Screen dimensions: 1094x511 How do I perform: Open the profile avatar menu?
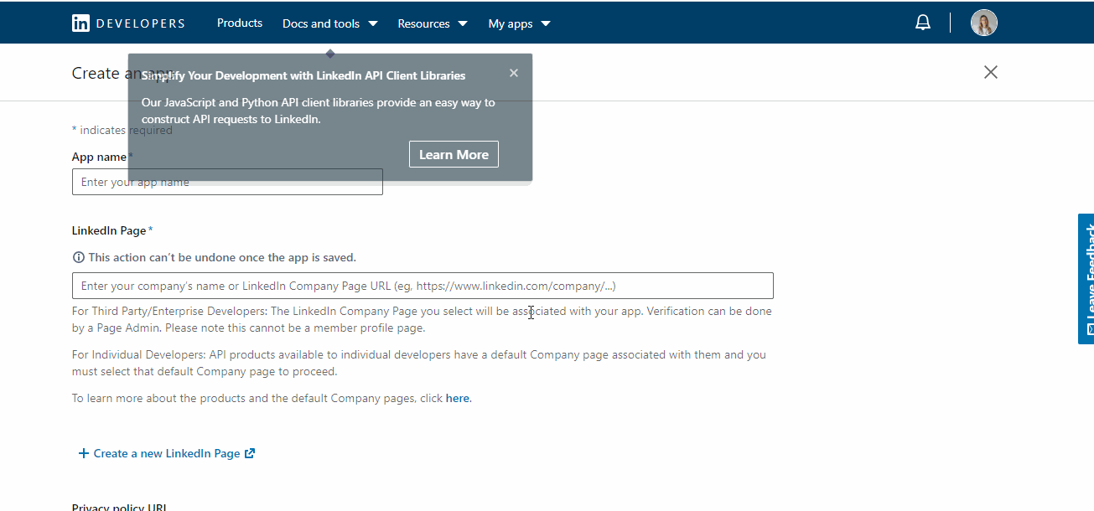click(x=984, y=23)
